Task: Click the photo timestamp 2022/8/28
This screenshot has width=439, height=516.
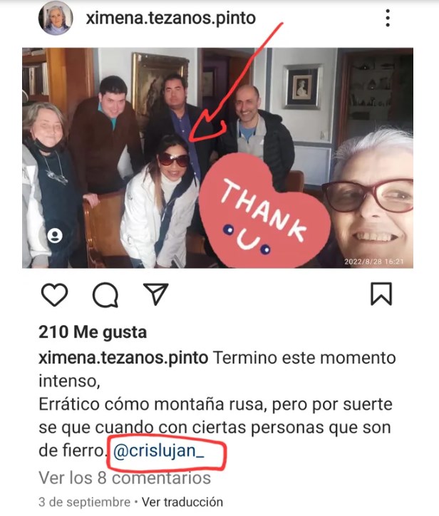Action: [374, 262]
